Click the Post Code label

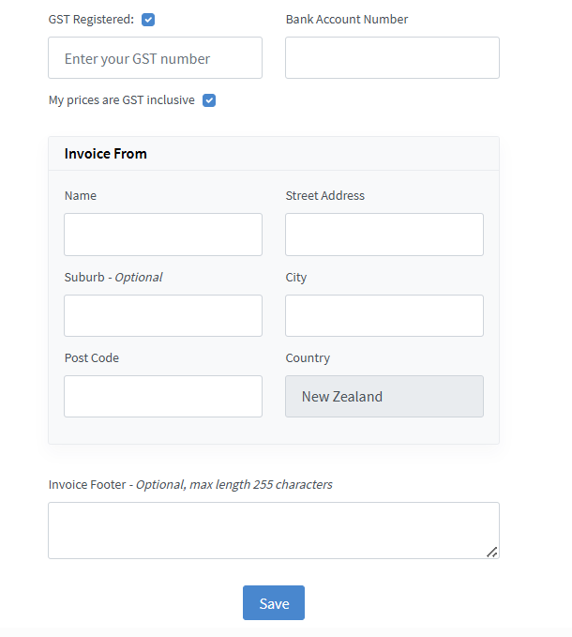92,358
